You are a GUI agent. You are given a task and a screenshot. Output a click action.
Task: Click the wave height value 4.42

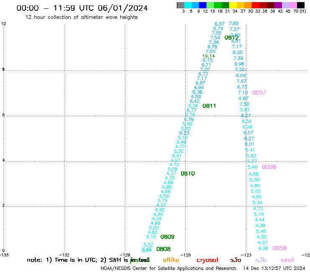pyautogui.click(x=160, y=210)
